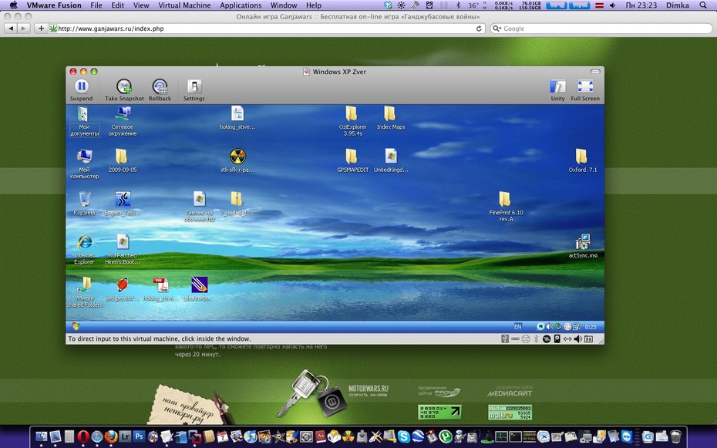Click the Windows XP Start button
Image resolution: width=717 pixels, height=448 pixels.
76,326
